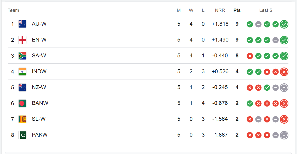Image resolution: width=297 pixels, height=154 pixels.
Task: Click PAKW's most recent no-result icon
Action: tap(284, 135)
